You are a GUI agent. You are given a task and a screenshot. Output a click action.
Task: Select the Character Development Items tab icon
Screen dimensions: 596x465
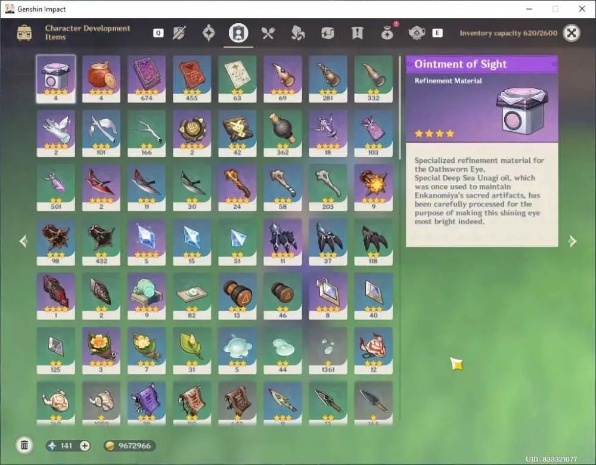[238, 33]
